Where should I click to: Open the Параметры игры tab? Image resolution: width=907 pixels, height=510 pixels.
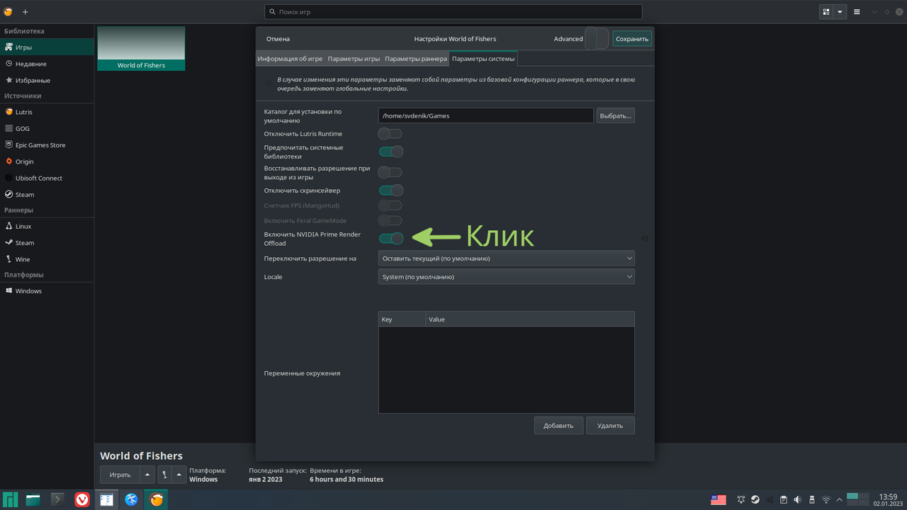[x=354, y=59]
